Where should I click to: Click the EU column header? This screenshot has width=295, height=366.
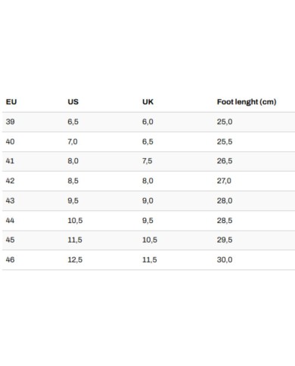pyautogui.click(x=11, y=102)
